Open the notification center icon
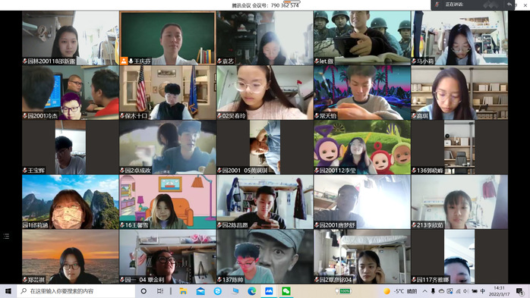530x298 pixels. tap(519, 291)
